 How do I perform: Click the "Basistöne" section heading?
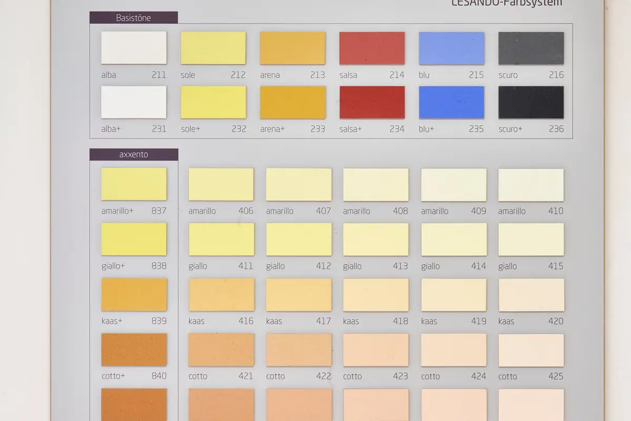pos(134,18)
